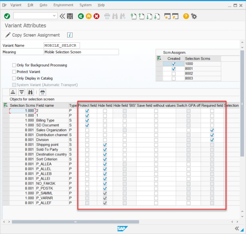Tick Only Display in Catalog checkbox
Viewport: 246px width, 234px height.
[x=14, y=78]
